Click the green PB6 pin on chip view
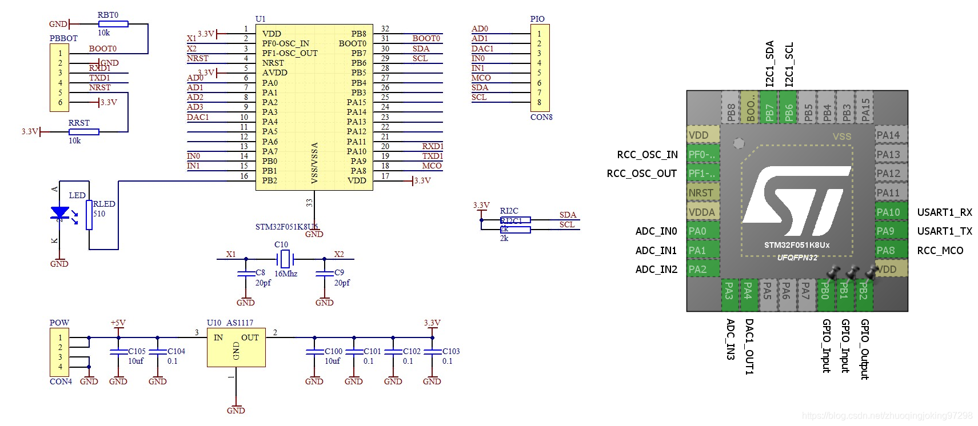 point(789,107)
